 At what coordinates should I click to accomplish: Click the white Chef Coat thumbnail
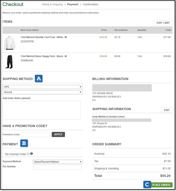click(10, 43)
